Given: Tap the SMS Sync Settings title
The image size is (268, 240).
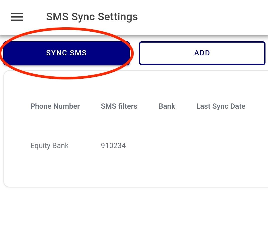Looking at the screenshot, I should 92,17.
